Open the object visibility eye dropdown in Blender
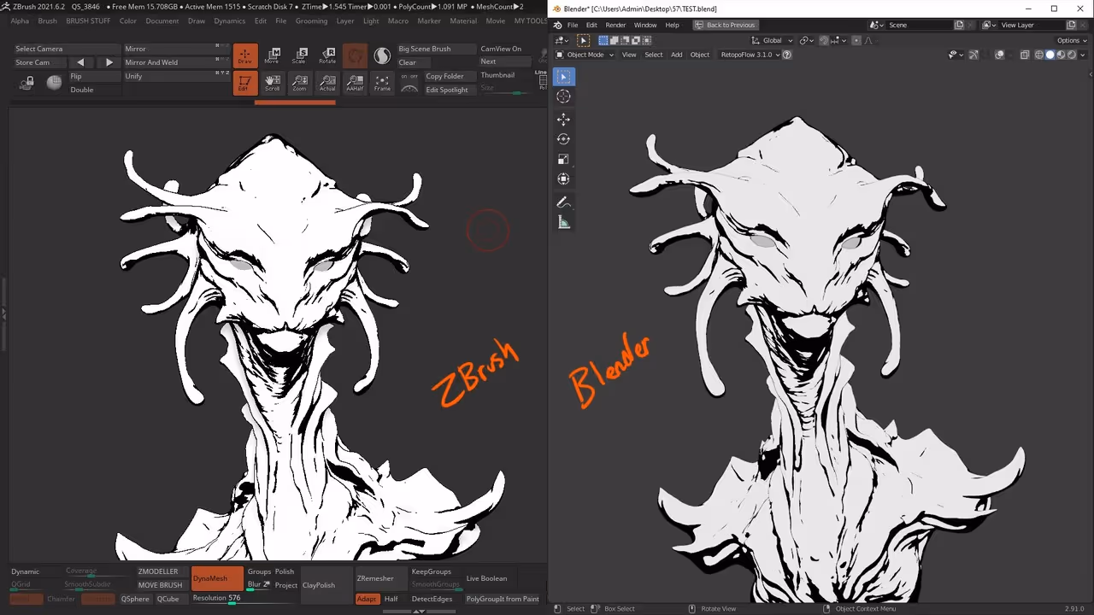The image size is (1094, 615). coord(956,55)
